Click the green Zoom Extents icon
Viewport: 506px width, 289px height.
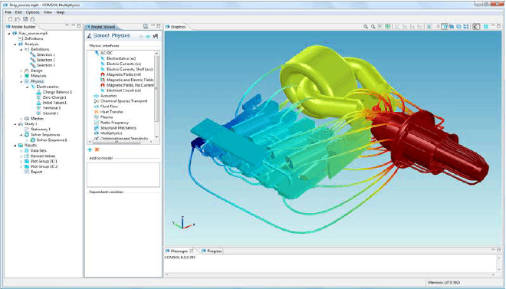point(388,27)
